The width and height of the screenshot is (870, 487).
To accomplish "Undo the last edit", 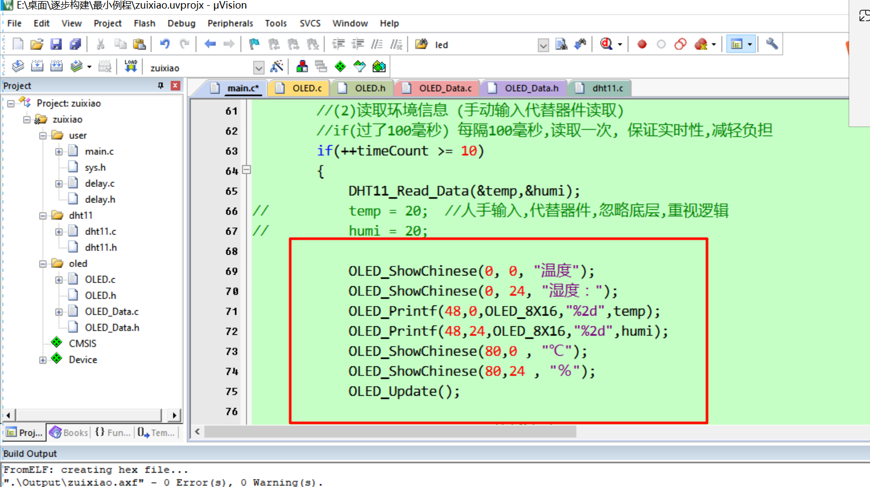I will pos(165,44).
